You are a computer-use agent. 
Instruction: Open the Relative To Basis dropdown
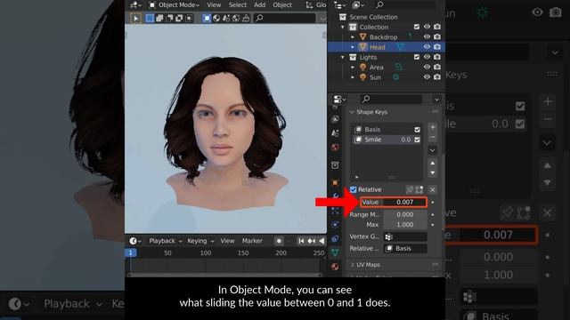pyautogui.click(x=406, y=249)
